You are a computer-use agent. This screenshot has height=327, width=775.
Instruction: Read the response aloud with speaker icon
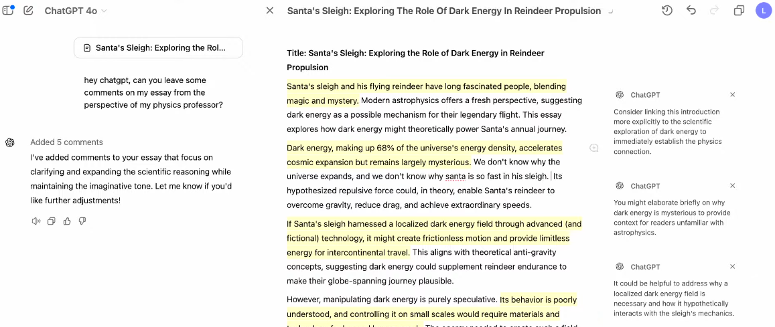36,221
